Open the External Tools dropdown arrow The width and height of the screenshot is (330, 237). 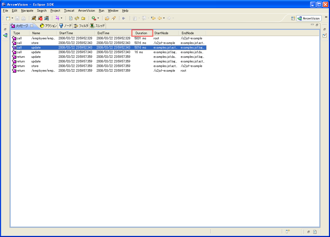point(98,18)
